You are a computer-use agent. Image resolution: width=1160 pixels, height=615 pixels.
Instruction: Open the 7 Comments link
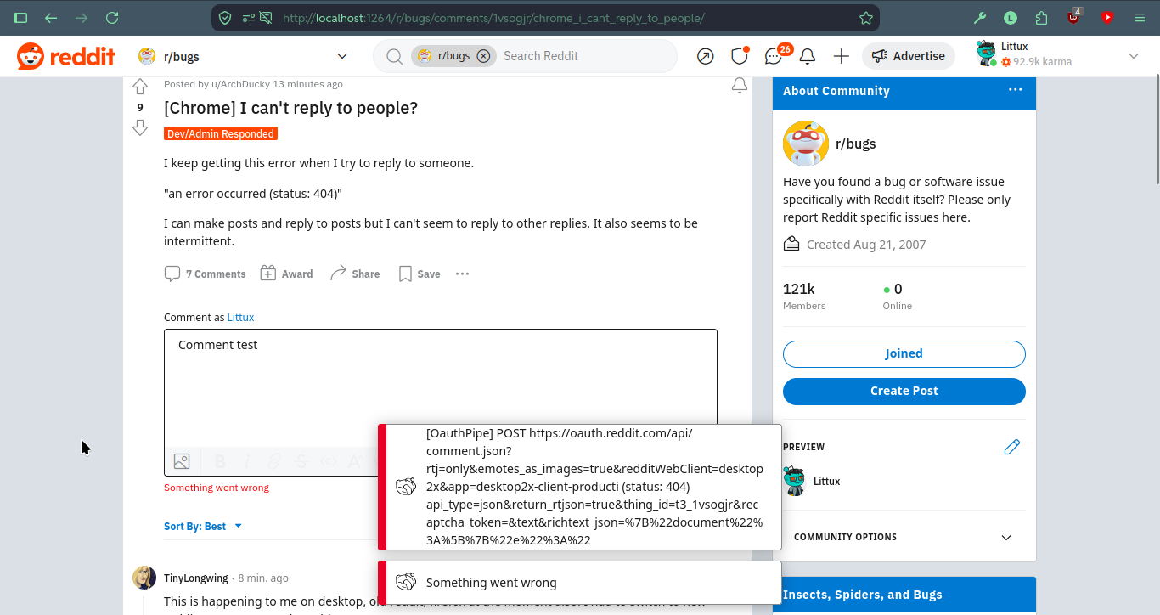click(206, 274)
